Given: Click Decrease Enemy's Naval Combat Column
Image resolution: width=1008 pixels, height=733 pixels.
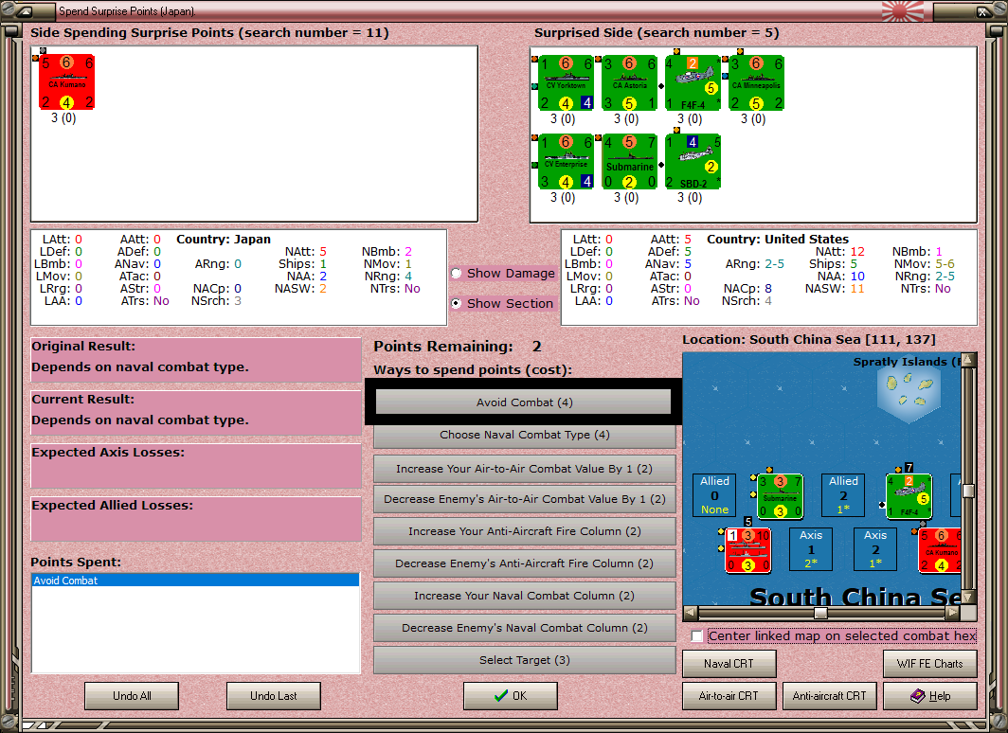Looking at the screenshot, I should (525, 628).
